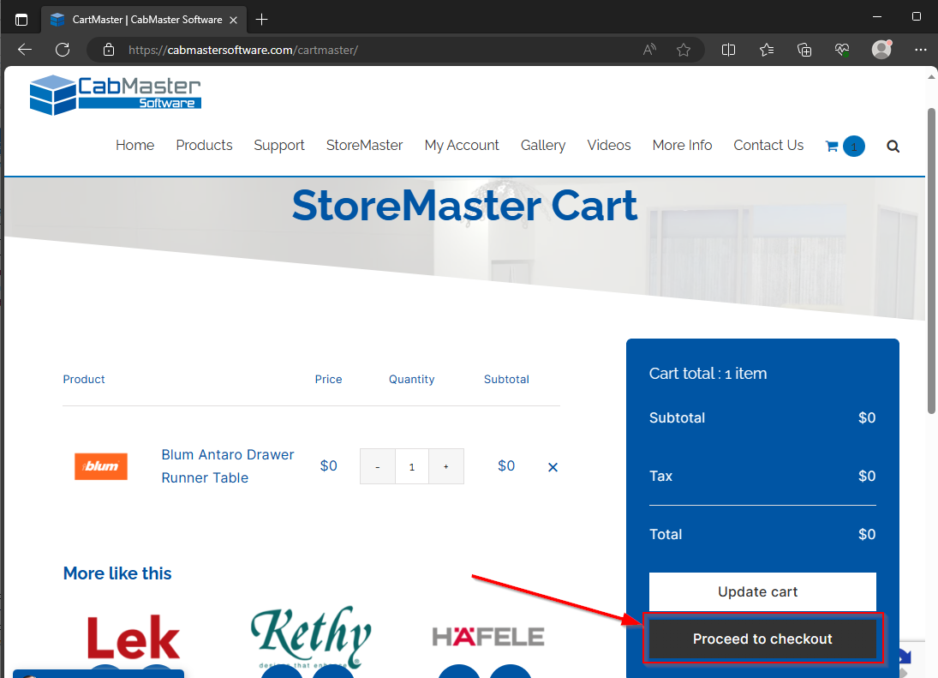Click the Blum product thumbnail
This screenshot has width=938, height=678.
point(101,466)
